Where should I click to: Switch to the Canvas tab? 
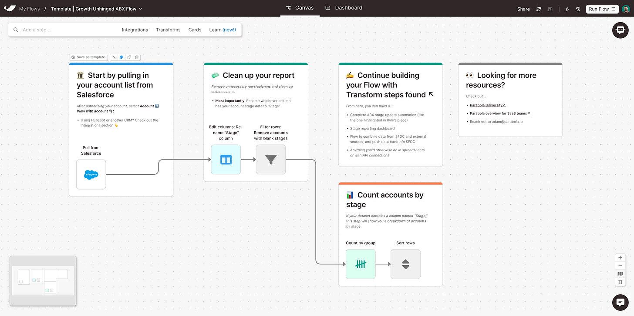300,8
